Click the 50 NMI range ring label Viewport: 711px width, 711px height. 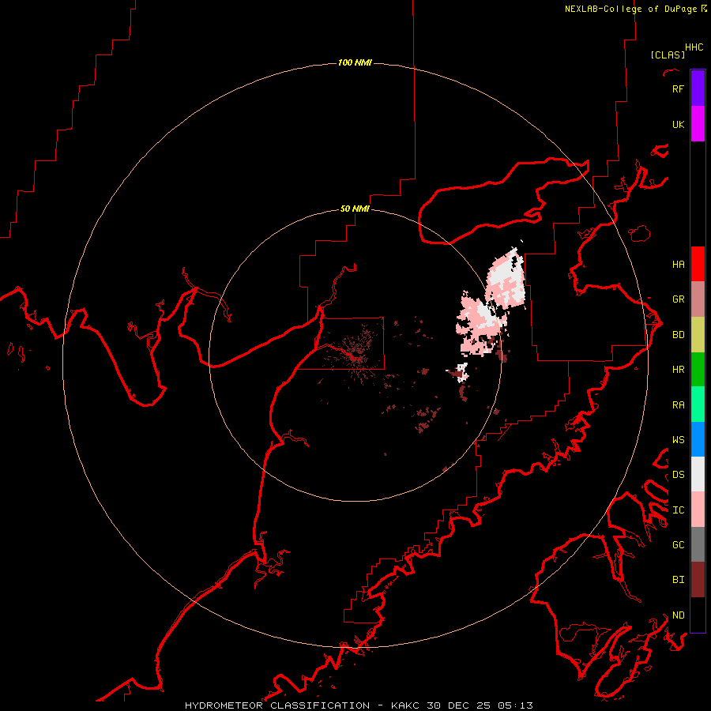pos(355,209)
